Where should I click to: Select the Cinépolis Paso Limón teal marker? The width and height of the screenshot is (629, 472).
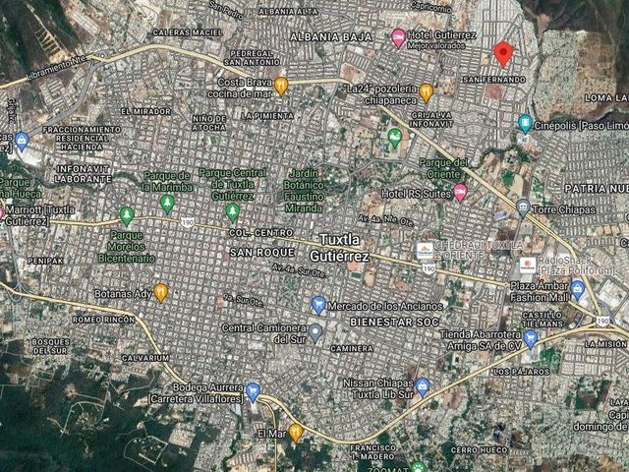tap(525, 124)
